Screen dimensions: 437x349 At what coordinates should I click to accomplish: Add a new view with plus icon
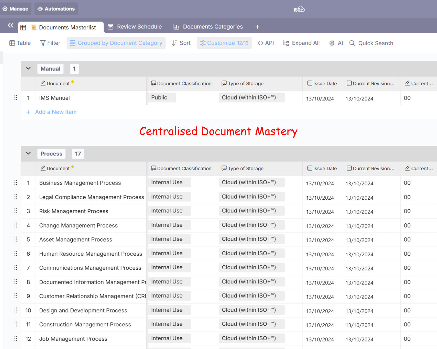coord(257,27)
